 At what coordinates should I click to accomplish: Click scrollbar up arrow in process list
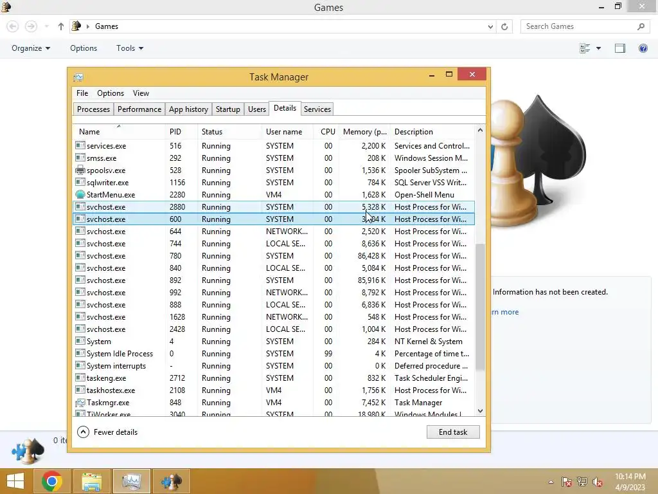pos(480,130)
